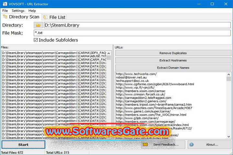Click the Total Files: 672 status text
Image resolution: width=233 pixels, height=155 pixels.
(12, 152)
